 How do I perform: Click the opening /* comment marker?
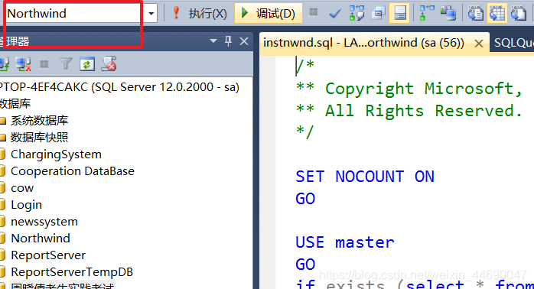(x=304, y=66)
